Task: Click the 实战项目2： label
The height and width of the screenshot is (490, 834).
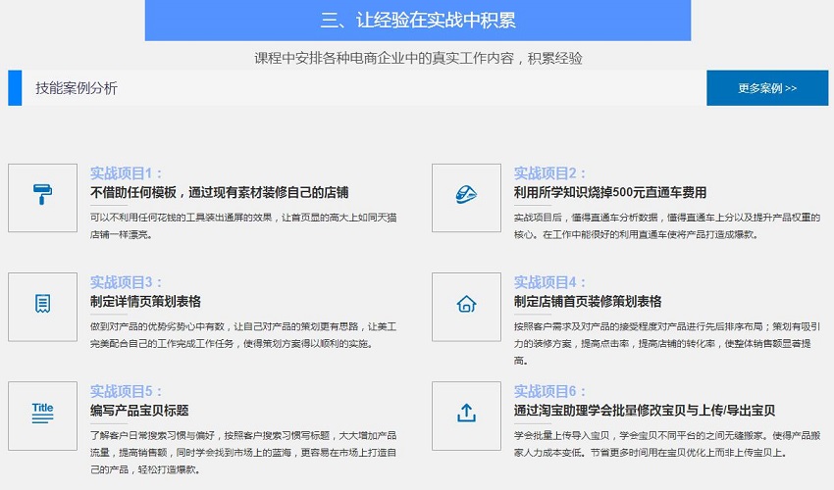Action: (550, 173)
